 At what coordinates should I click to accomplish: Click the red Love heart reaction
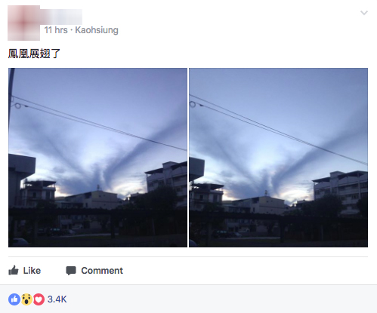click(x=39, y=299)
